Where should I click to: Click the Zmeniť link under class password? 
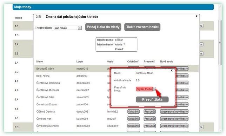coord(119,49)
